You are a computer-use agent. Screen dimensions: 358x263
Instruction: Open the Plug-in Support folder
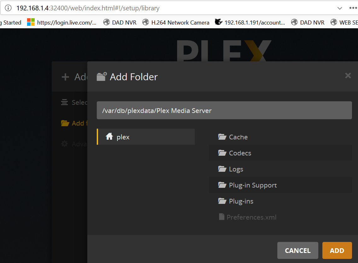click(x=280, y=185)
